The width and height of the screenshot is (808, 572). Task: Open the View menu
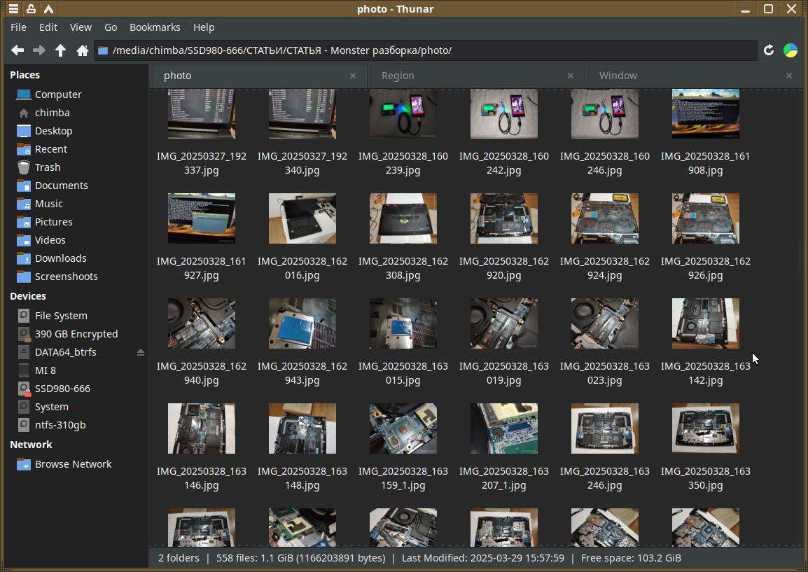(x=81, y=27)
